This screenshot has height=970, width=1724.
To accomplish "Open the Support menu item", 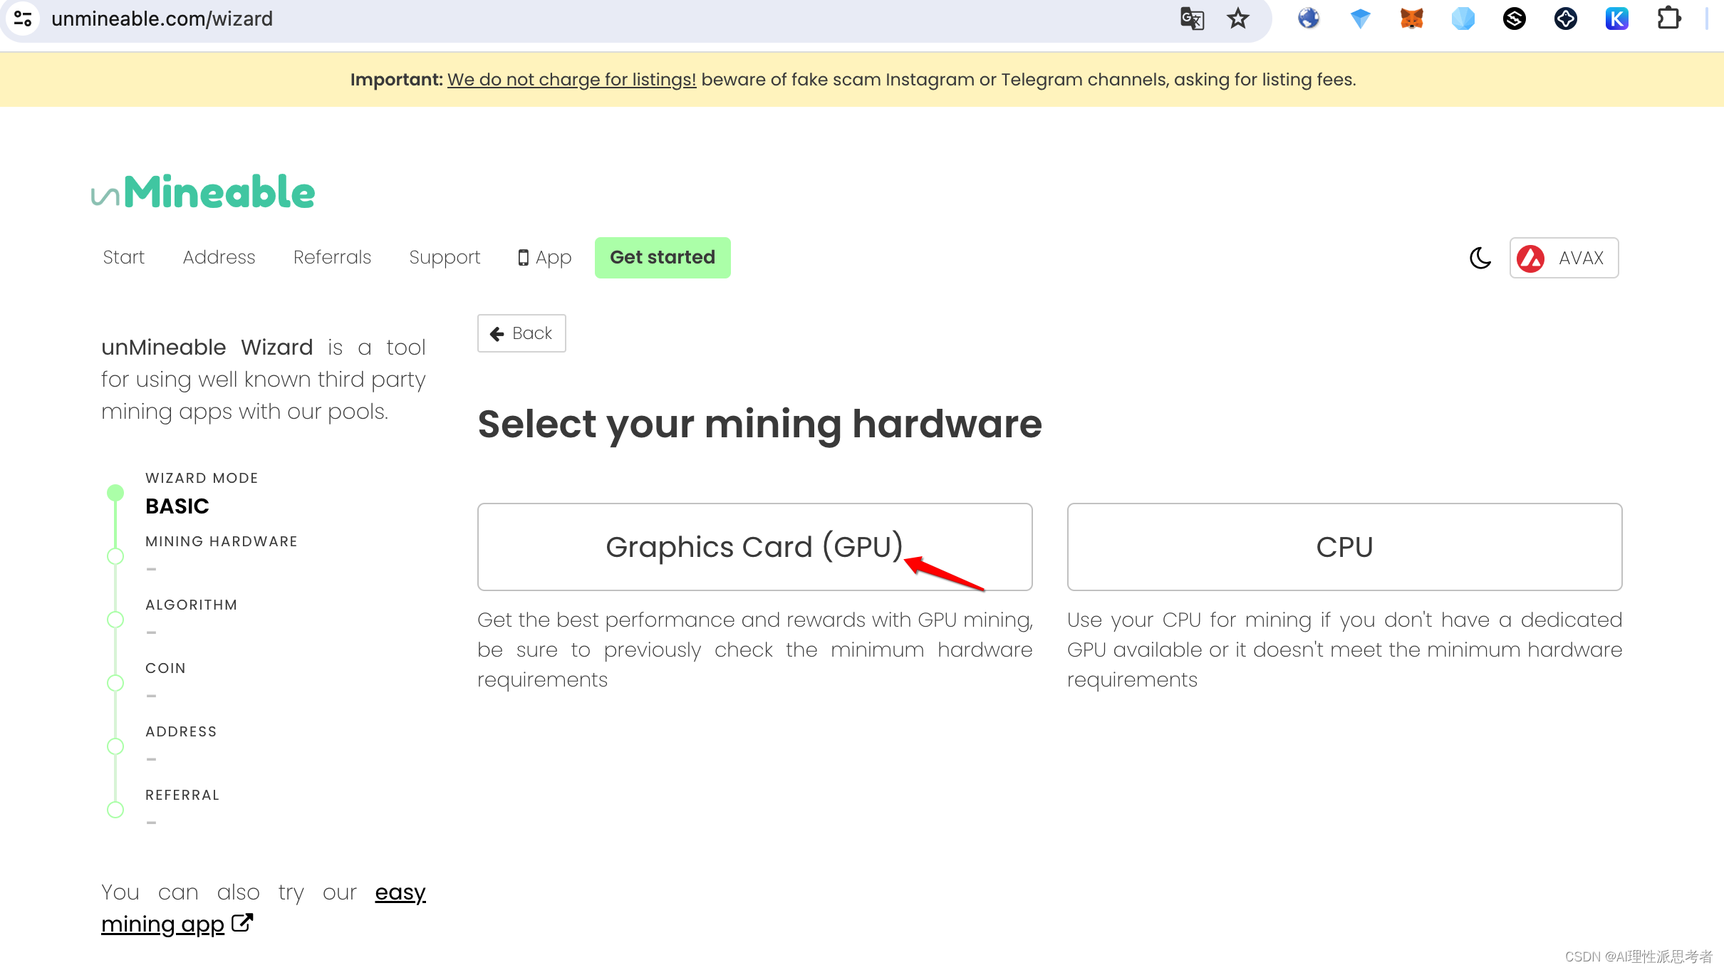I will [445, 257].
